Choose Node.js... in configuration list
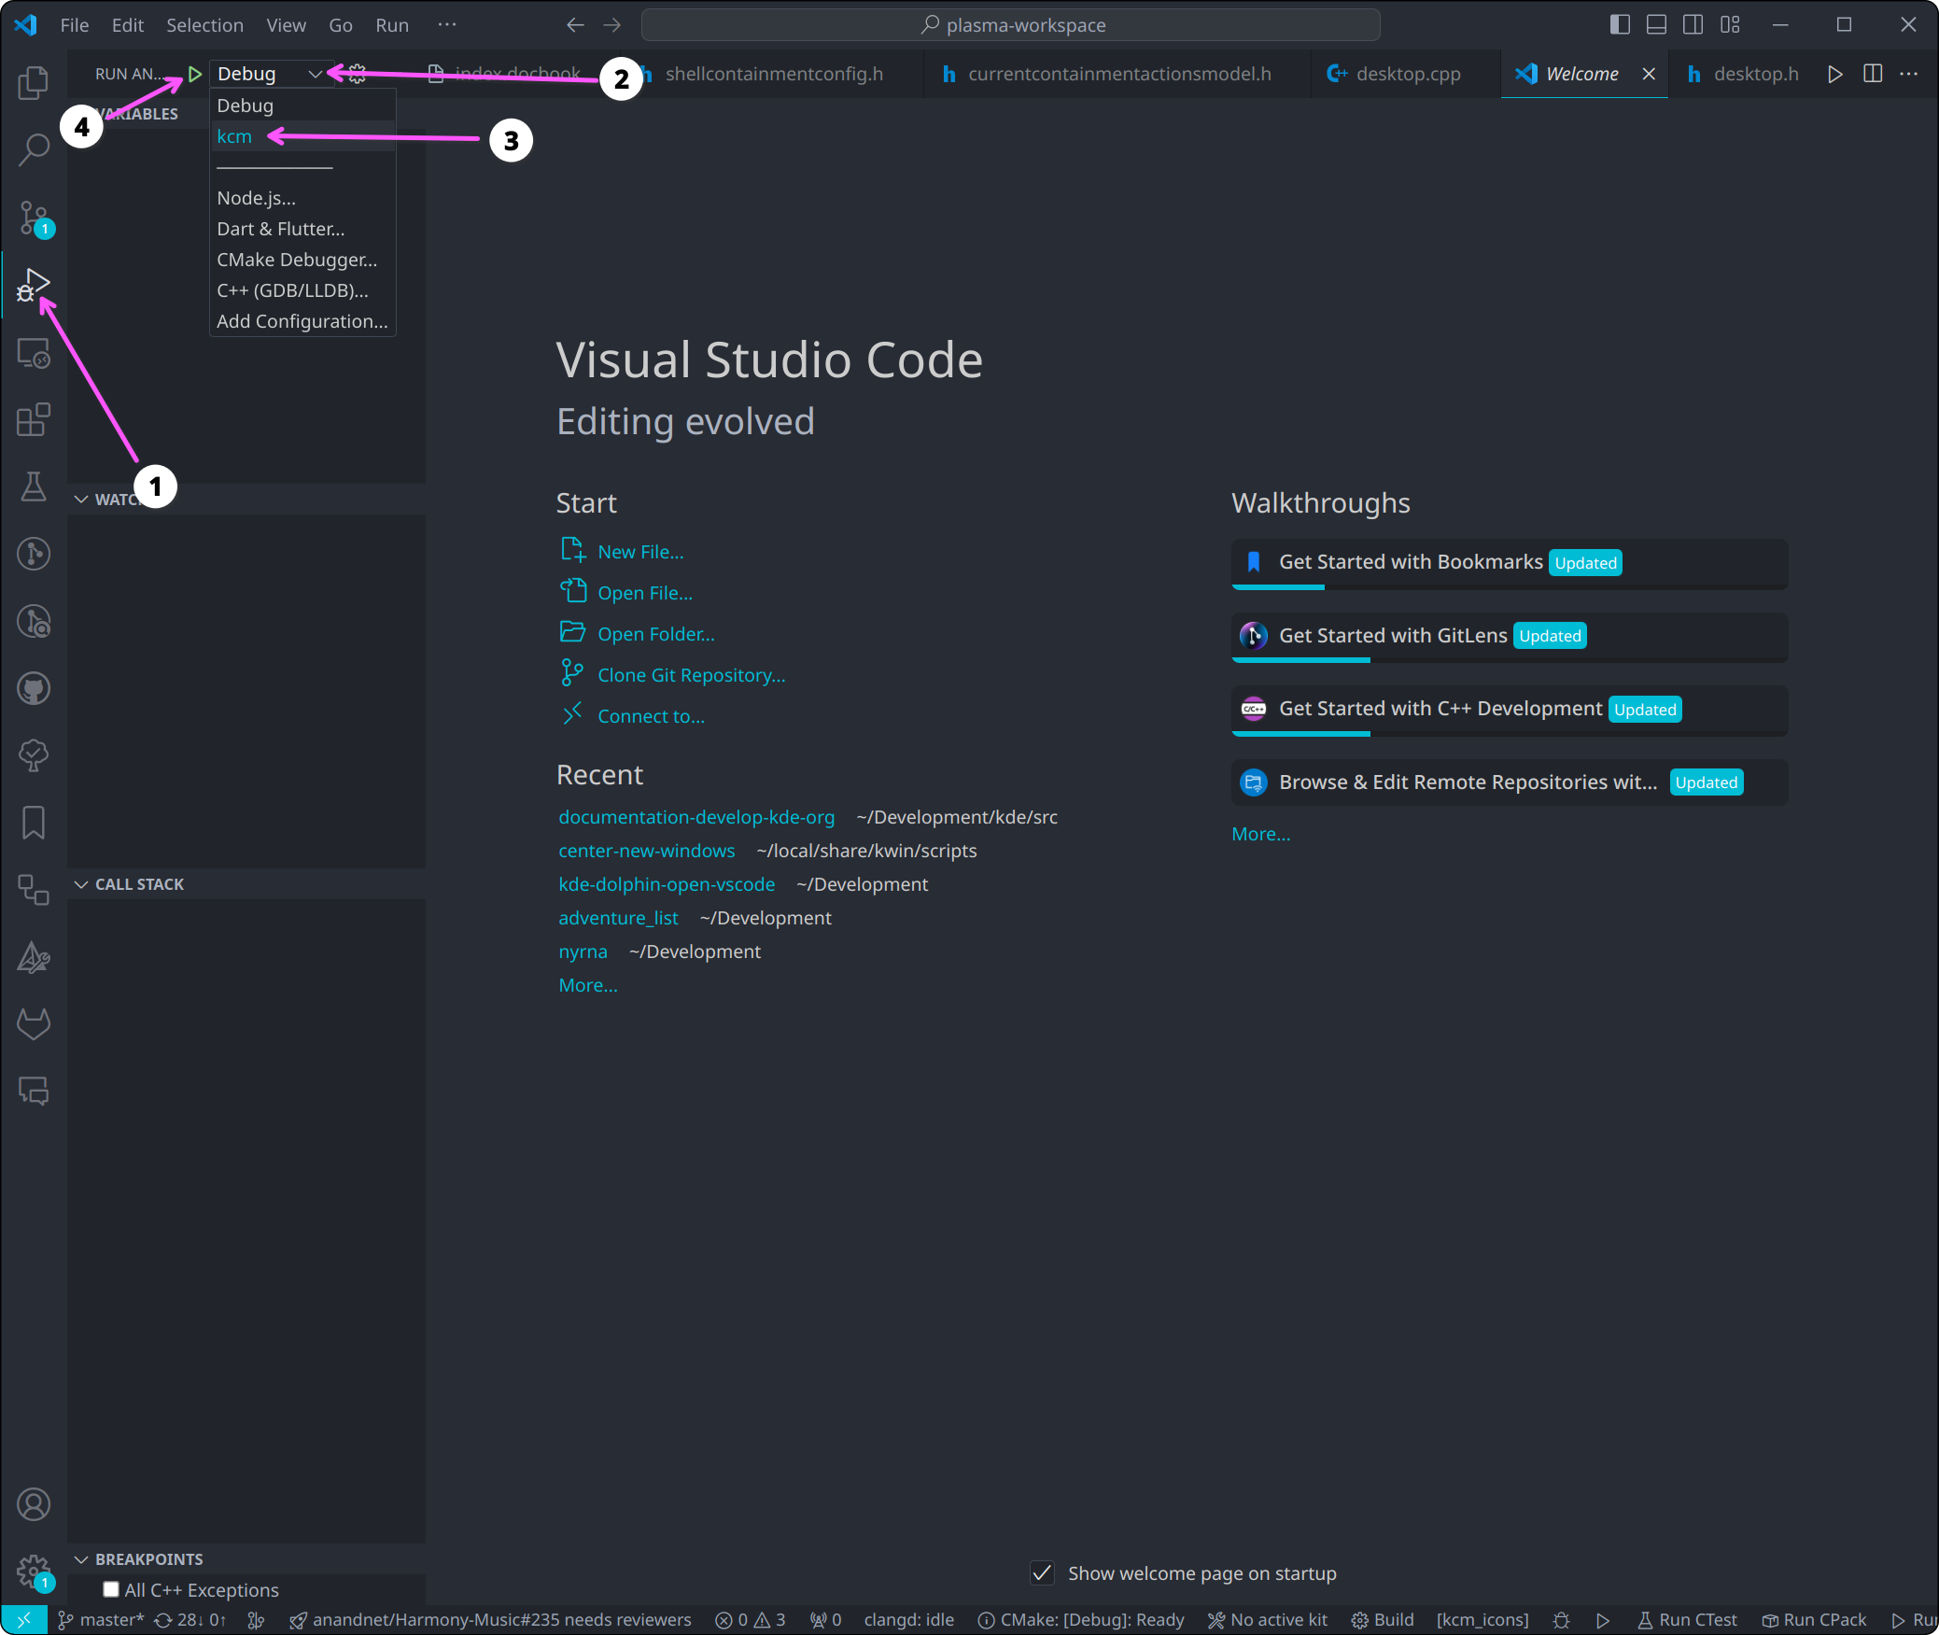Viewport: 1939px width, 1635px height. 303,198
